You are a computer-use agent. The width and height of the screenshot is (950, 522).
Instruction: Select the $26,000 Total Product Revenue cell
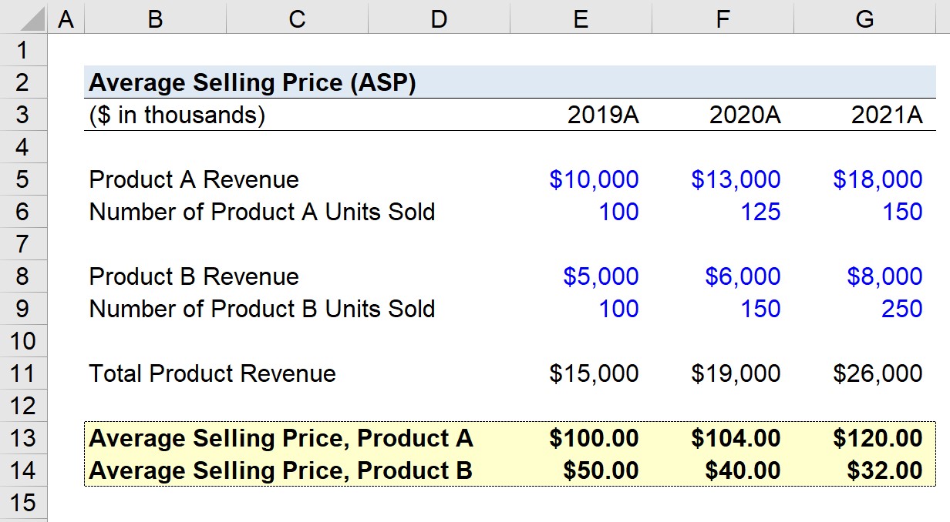[864, 373]
